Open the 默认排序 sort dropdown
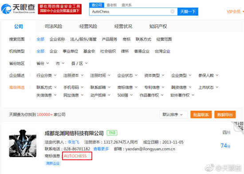The height and width of the screenshot is (174, 244). pos(173,115)
